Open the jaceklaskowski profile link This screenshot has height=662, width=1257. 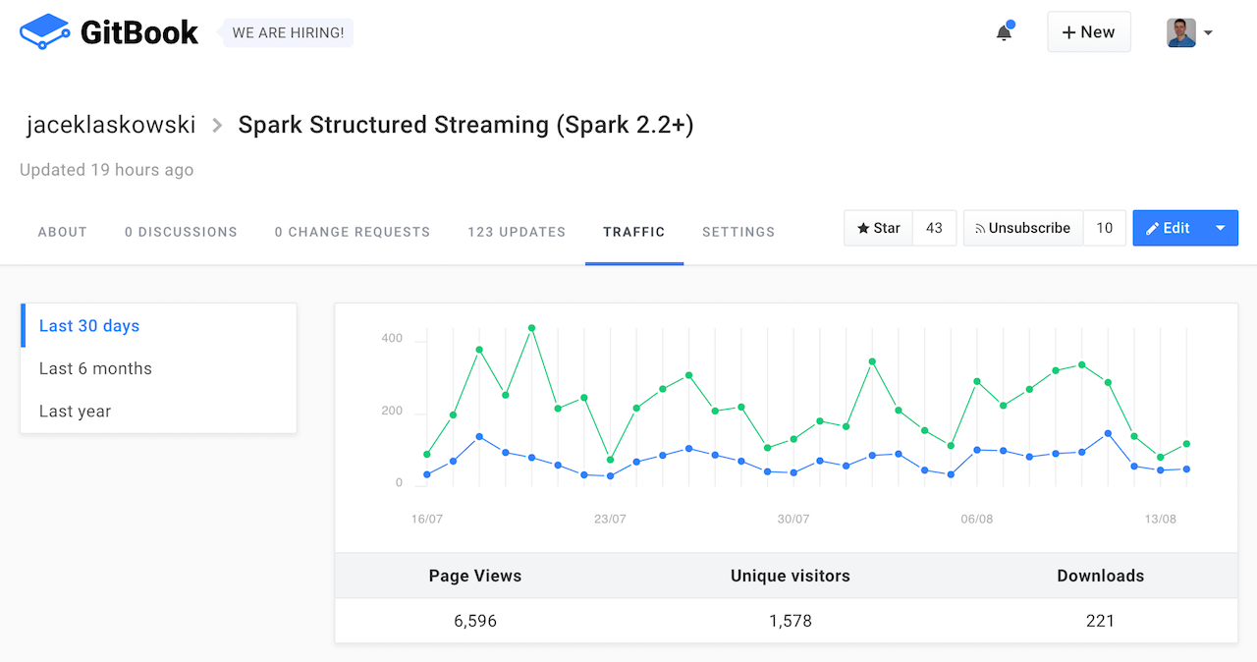click(x=111, y=125)
